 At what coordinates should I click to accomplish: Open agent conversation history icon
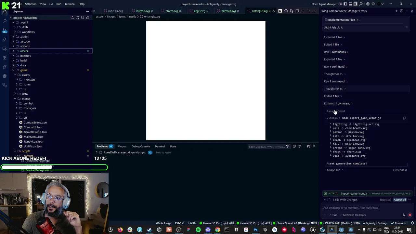point(402,11)
